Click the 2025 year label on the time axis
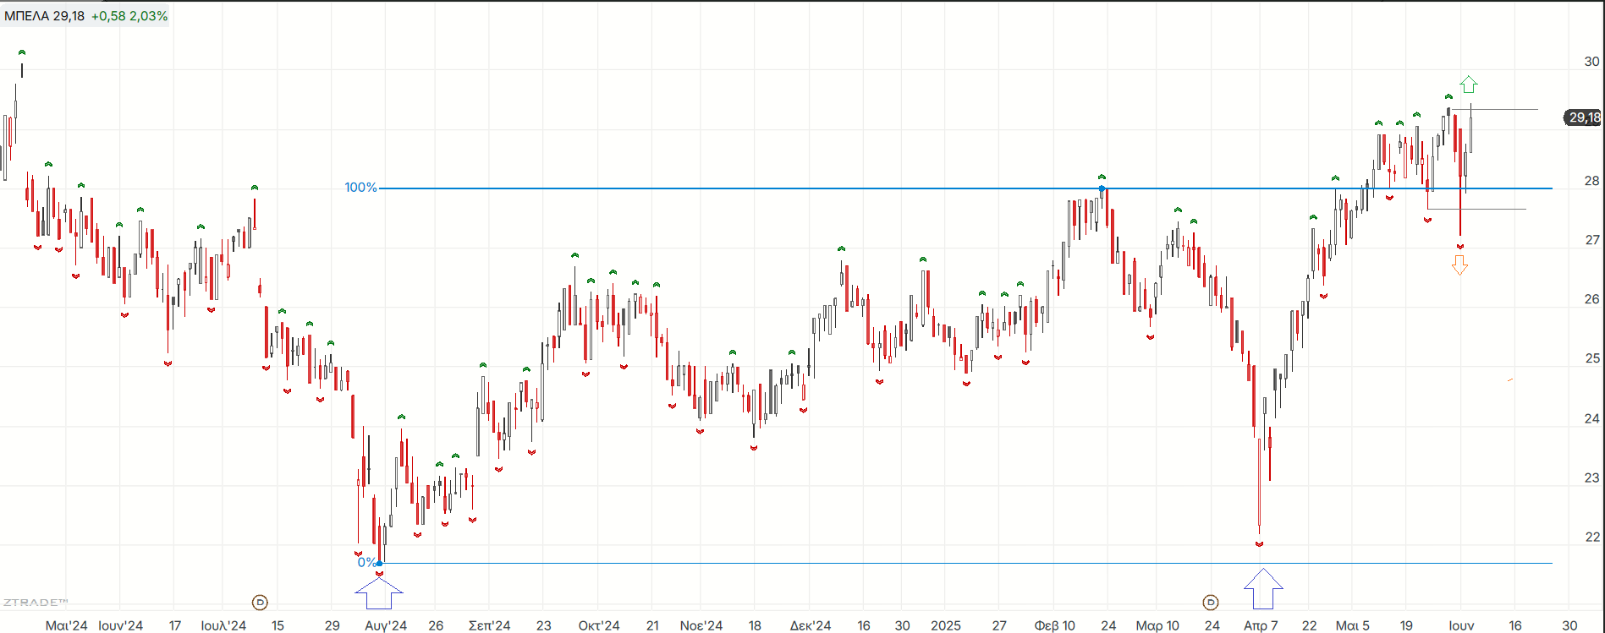This screenshot has height=633, width=1605. (946, 625)
